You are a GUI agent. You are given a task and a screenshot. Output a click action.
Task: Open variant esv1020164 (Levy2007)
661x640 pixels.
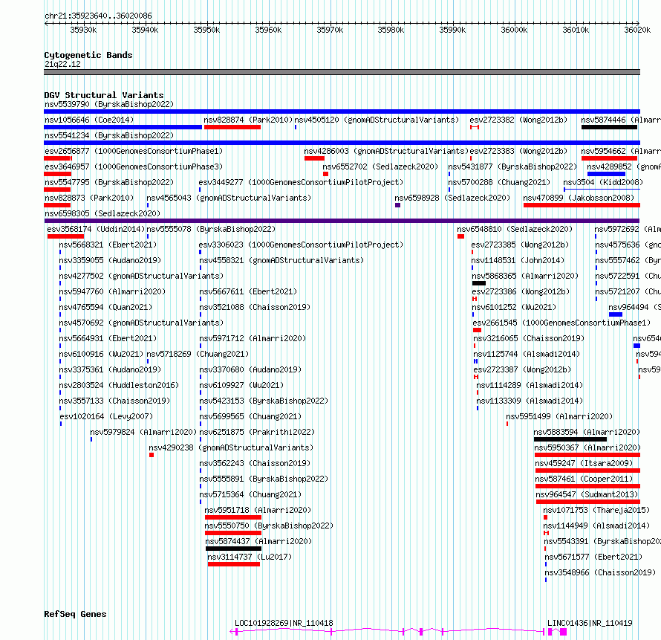(106, 416)
